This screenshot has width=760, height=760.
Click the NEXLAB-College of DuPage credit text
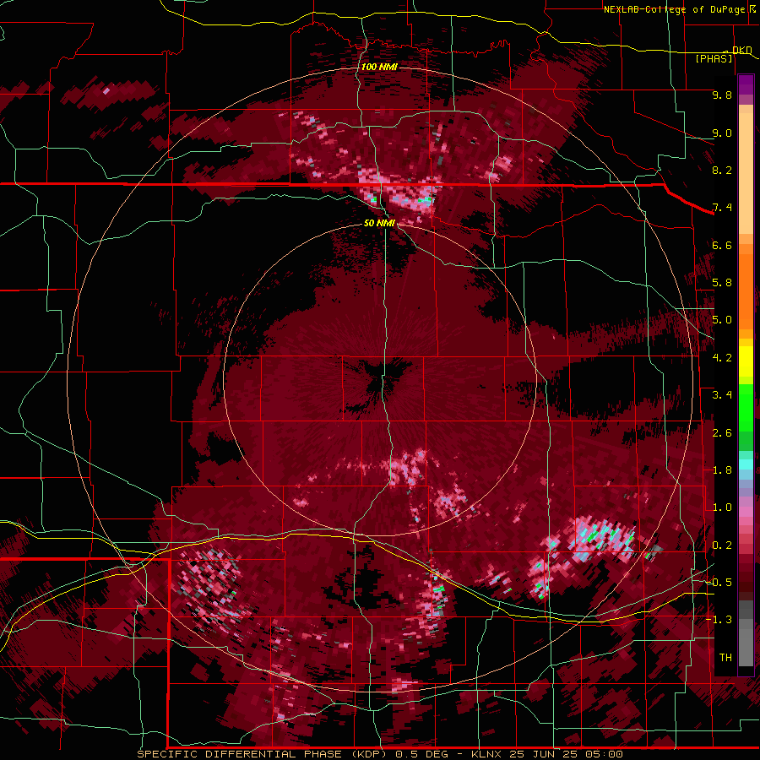[674, 9]
